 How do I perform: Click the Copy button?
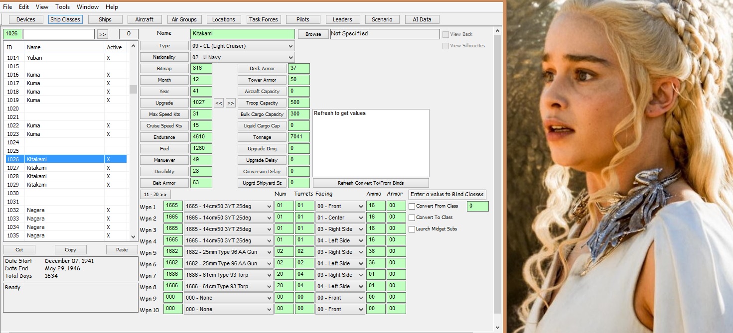[71, 250]
